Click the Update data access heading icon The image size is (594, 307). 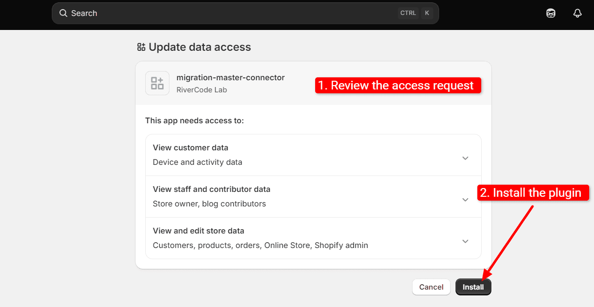[x=141, y=47]
